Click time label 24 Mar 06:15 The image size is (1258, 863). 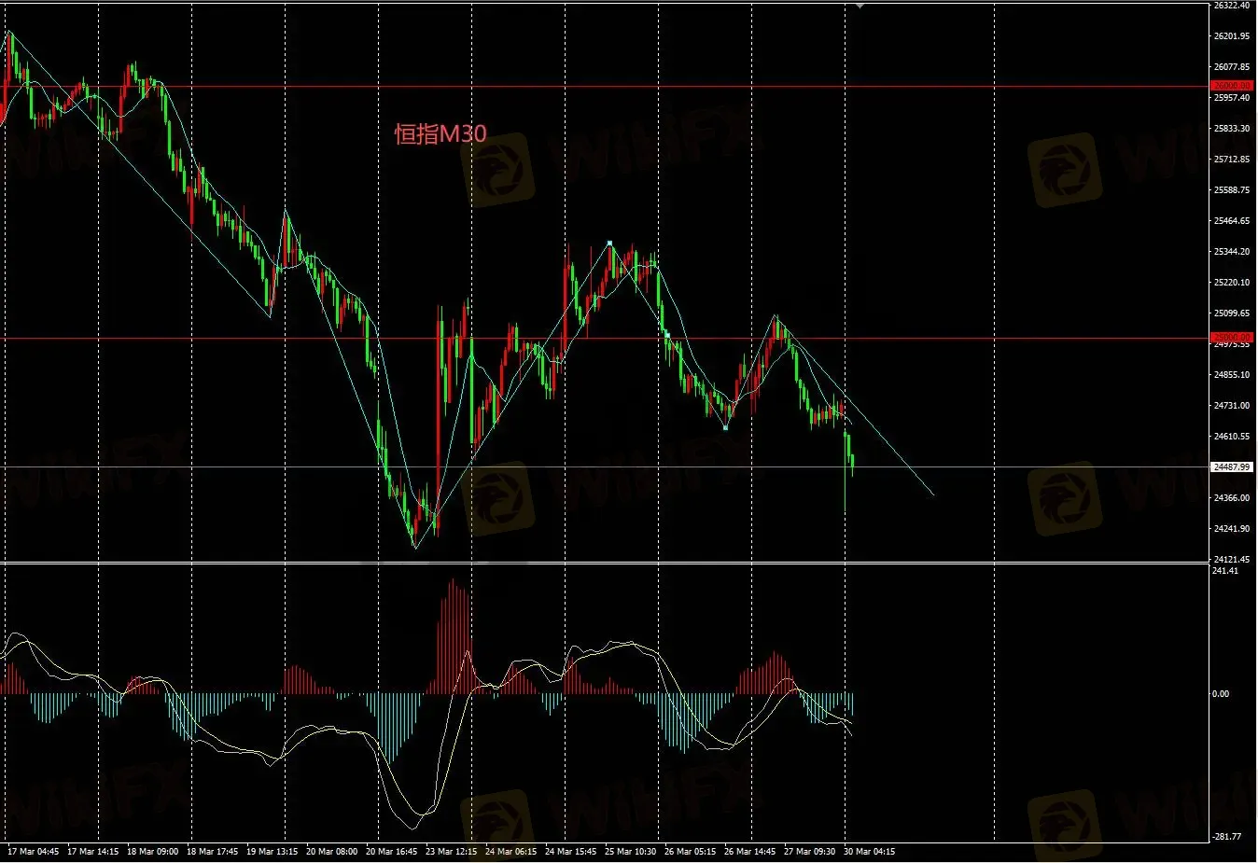pyautogui.click(x=510, y=852)
